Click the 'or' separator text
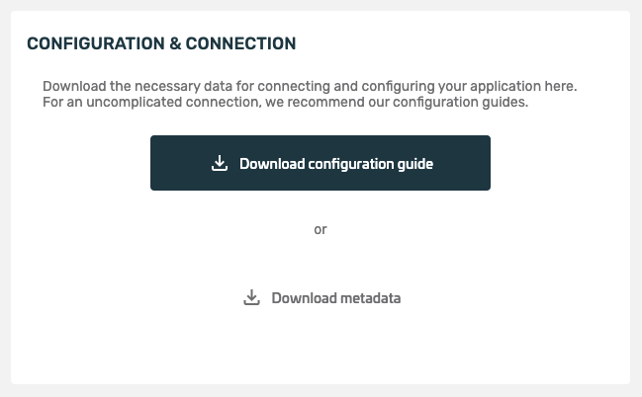642x397 pixels. coord(321,229)
